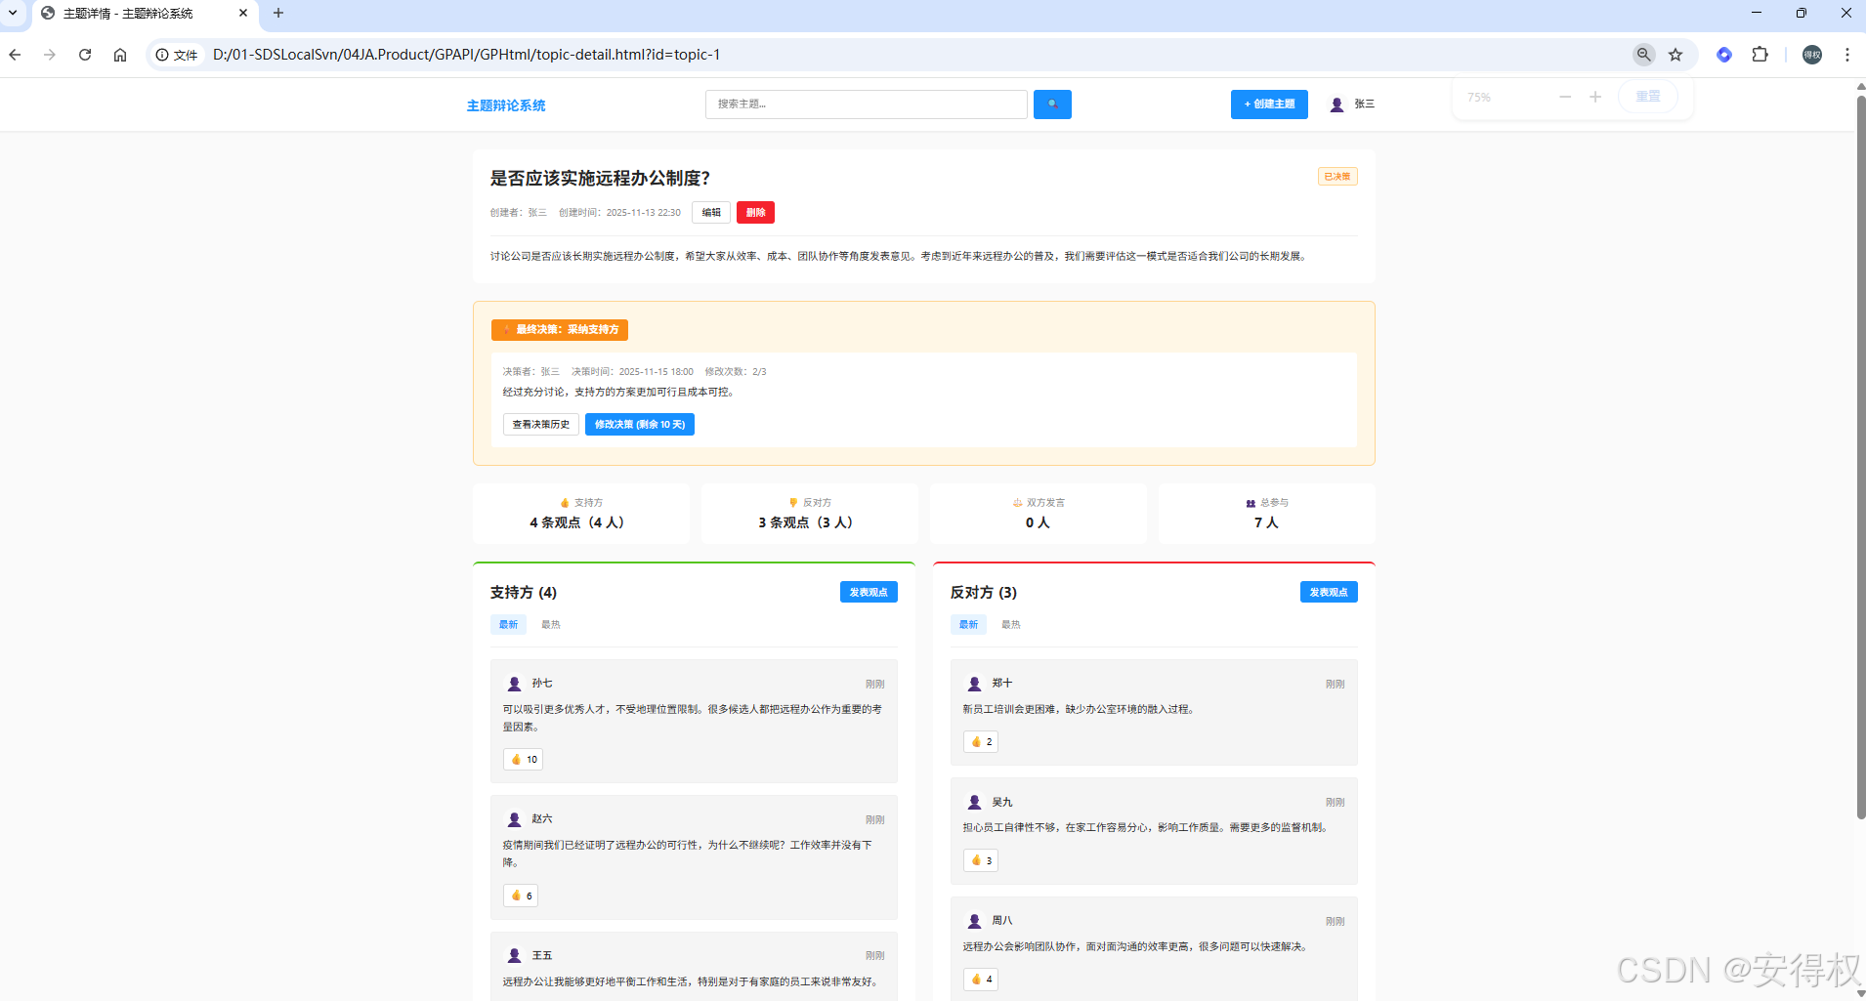Click the bookmark star in the address bar
1866x1001 pixels.
click(1676, 55)
